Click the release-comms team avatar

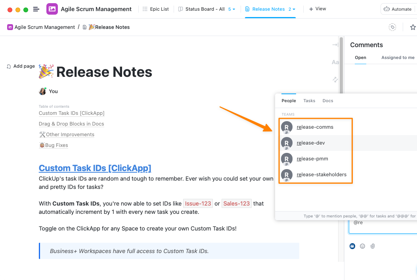[x=286, y=127]
